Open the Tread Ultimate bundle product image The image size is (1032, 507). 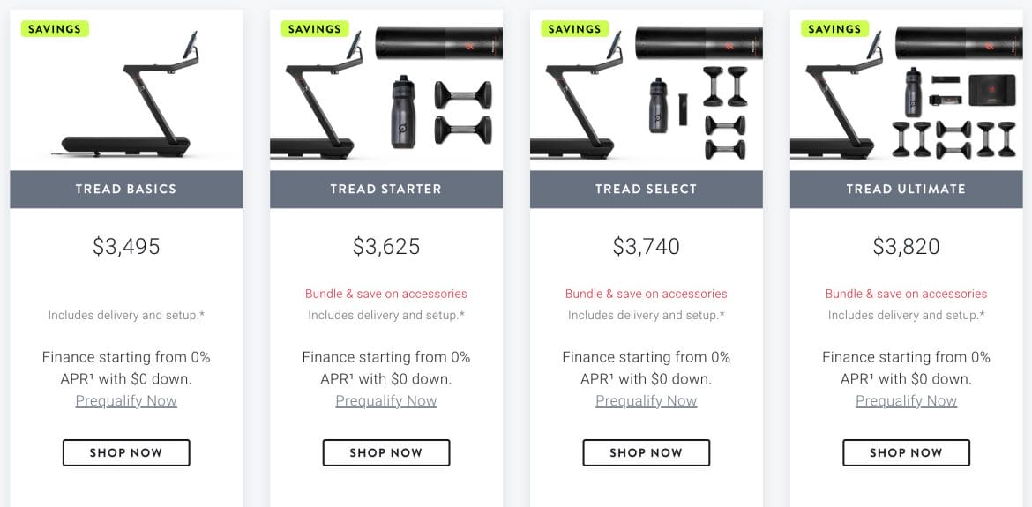click(x=906, y=90)
